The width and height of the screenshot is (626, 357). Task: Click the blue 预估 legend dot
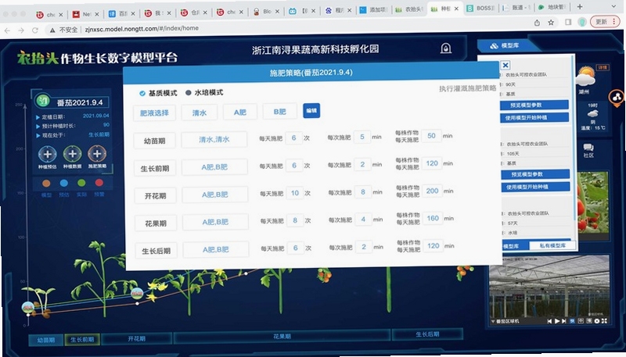pos(64,183)
